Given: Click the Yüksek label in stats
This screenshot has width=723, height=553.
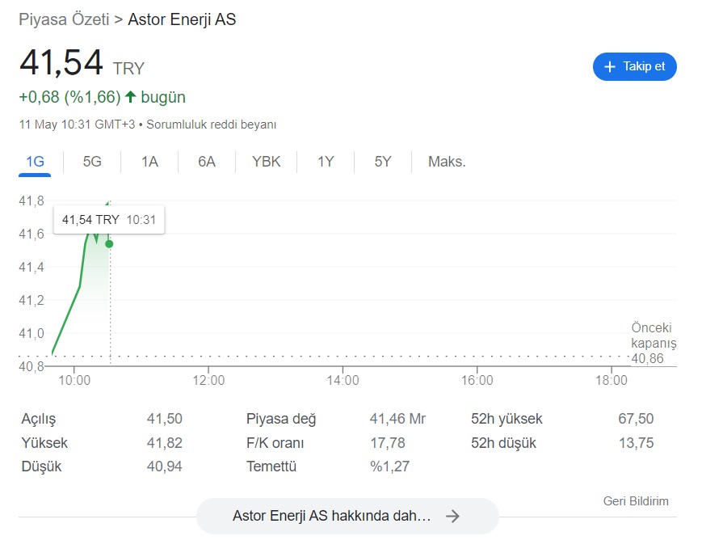Looking at the screenshot, I should point(44,443).
